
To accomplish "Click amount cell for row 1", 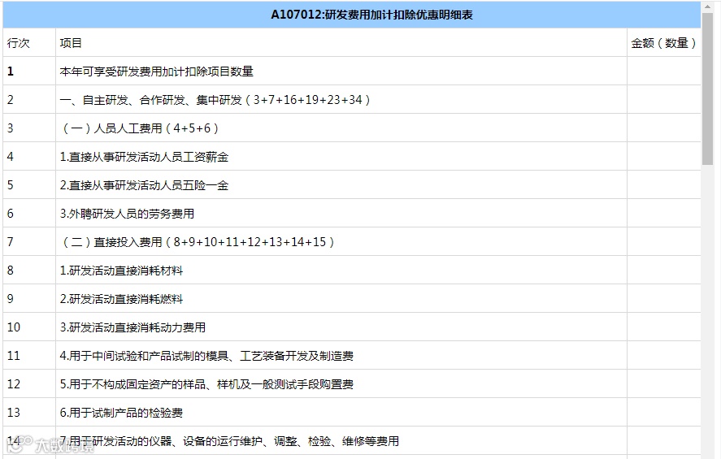I will click(664, 71).
